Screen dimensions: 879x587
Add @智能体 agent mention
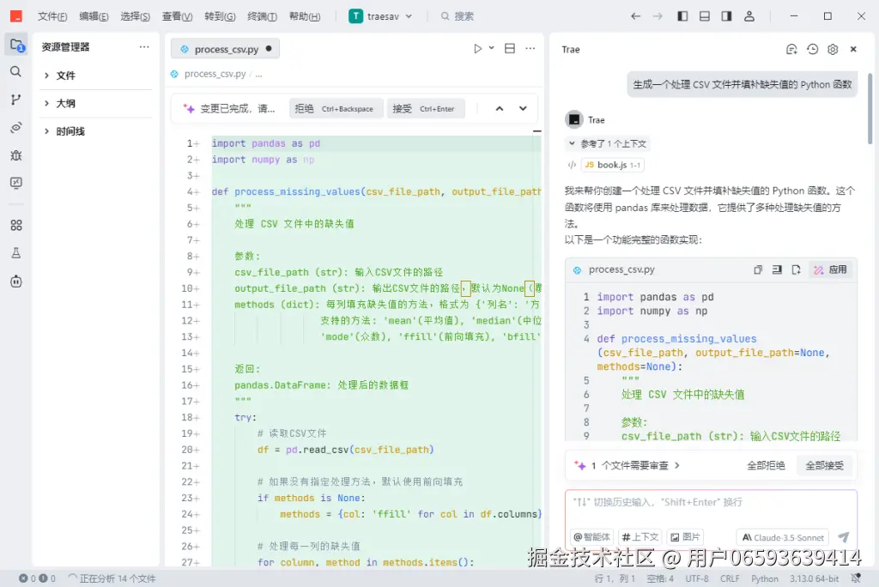[x=591, y=537]
